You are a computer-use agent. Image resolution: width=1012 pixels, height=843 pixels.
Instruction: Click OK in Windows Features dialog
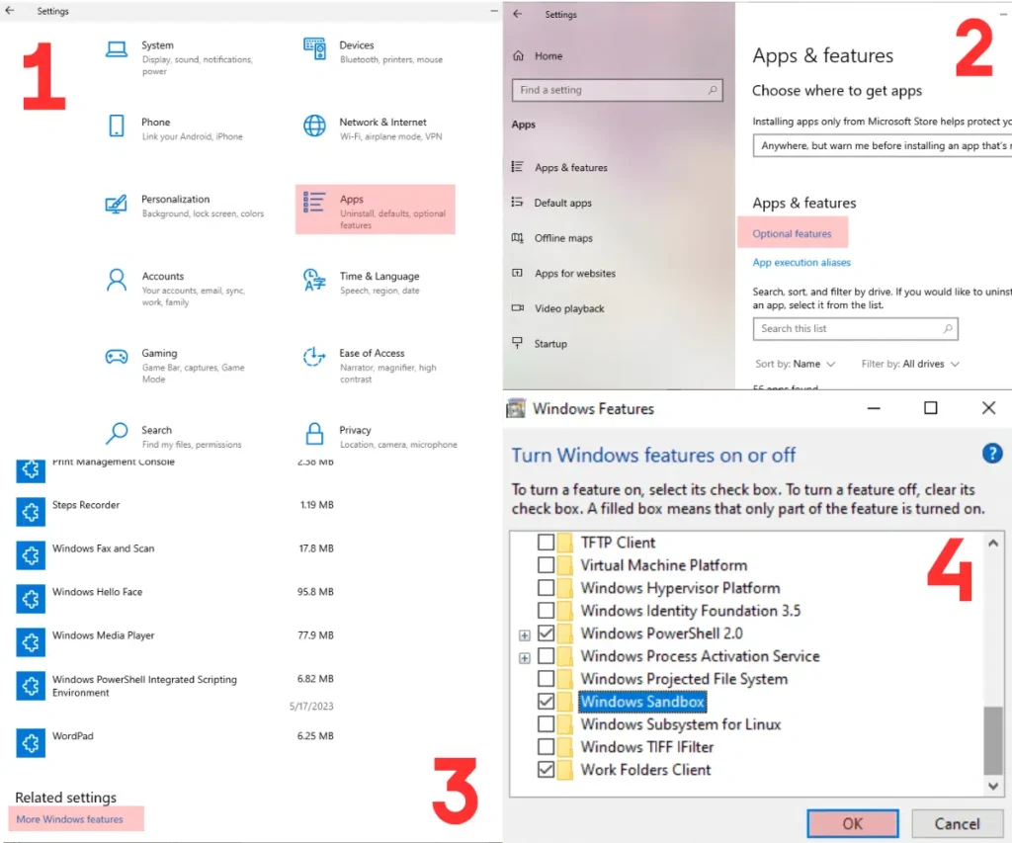click(853, 823)
